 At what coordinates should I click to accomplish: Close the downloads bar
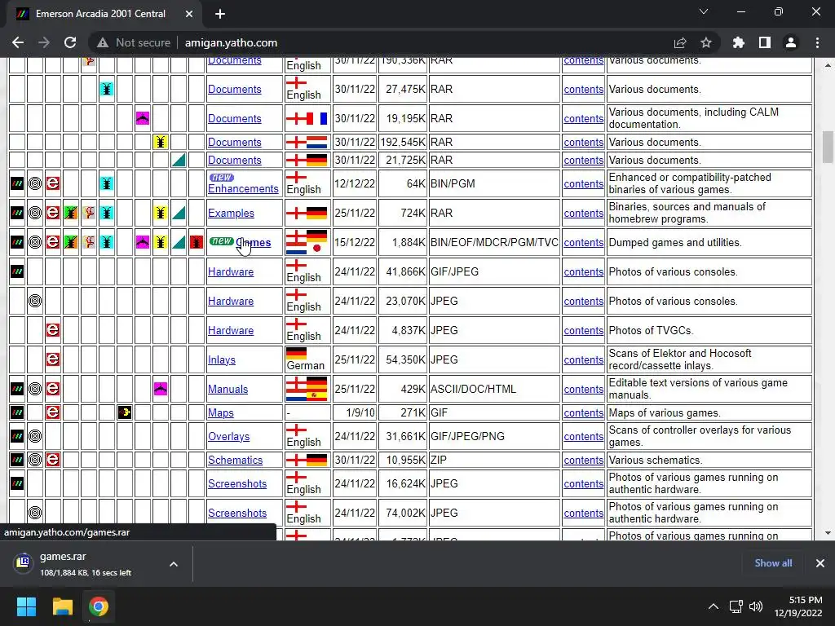[x=820, y=562]
